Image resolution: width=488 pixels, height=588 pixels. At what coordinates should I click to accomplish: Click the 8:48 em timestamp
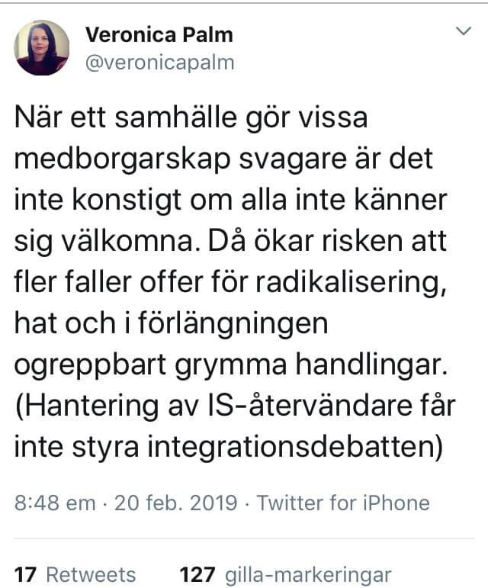(54, 503)
